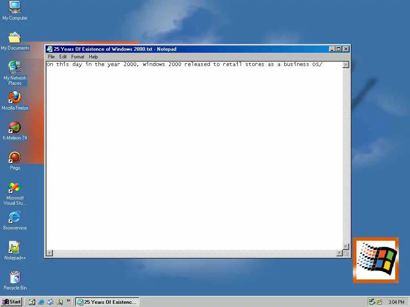Open the File menu in Notepad
Viewport: 410px width, 307px height.
coord(51,57)
